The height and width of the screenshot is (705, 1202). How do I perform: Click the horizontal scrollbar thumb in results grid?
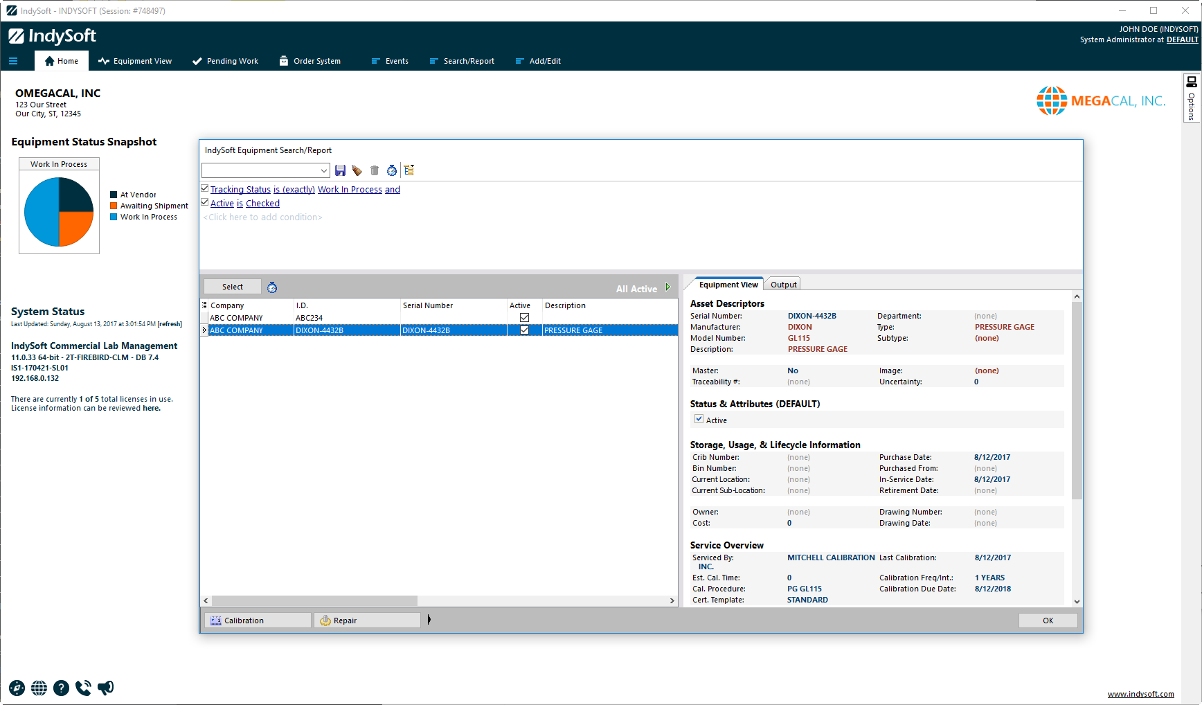(x=315, y=600)
